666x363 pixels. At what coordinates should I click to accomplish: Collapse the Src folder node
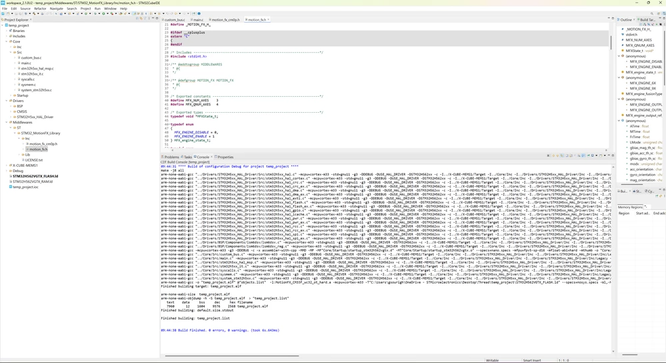[x=11, y=52]
